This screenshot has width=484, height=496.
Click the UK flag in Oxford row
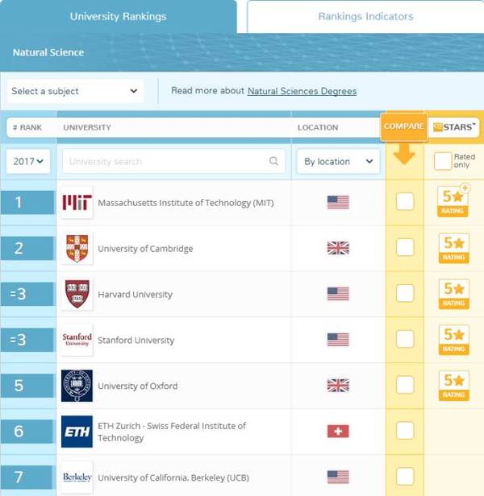[338, 385]
